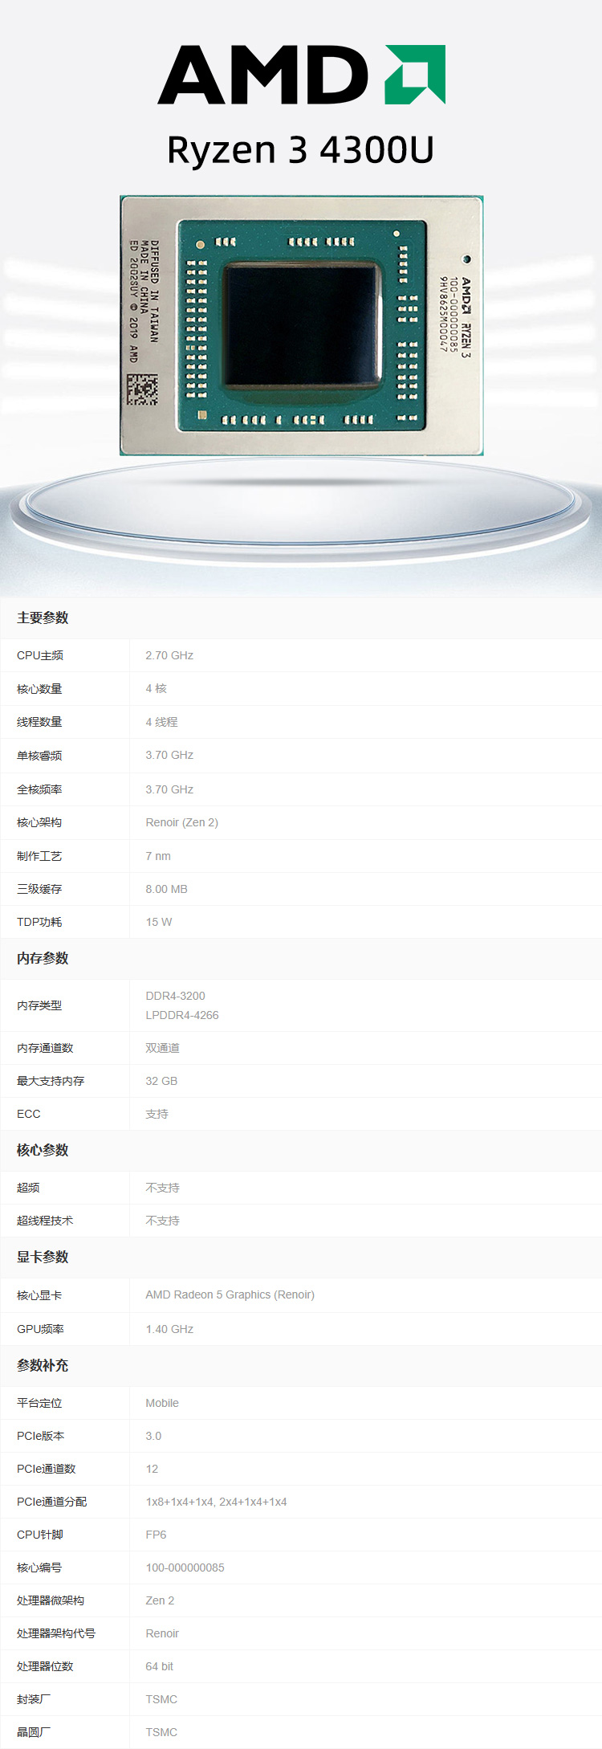Select the 4 核 value
This screenshot has width=602, height=1749.
[156, 688]
